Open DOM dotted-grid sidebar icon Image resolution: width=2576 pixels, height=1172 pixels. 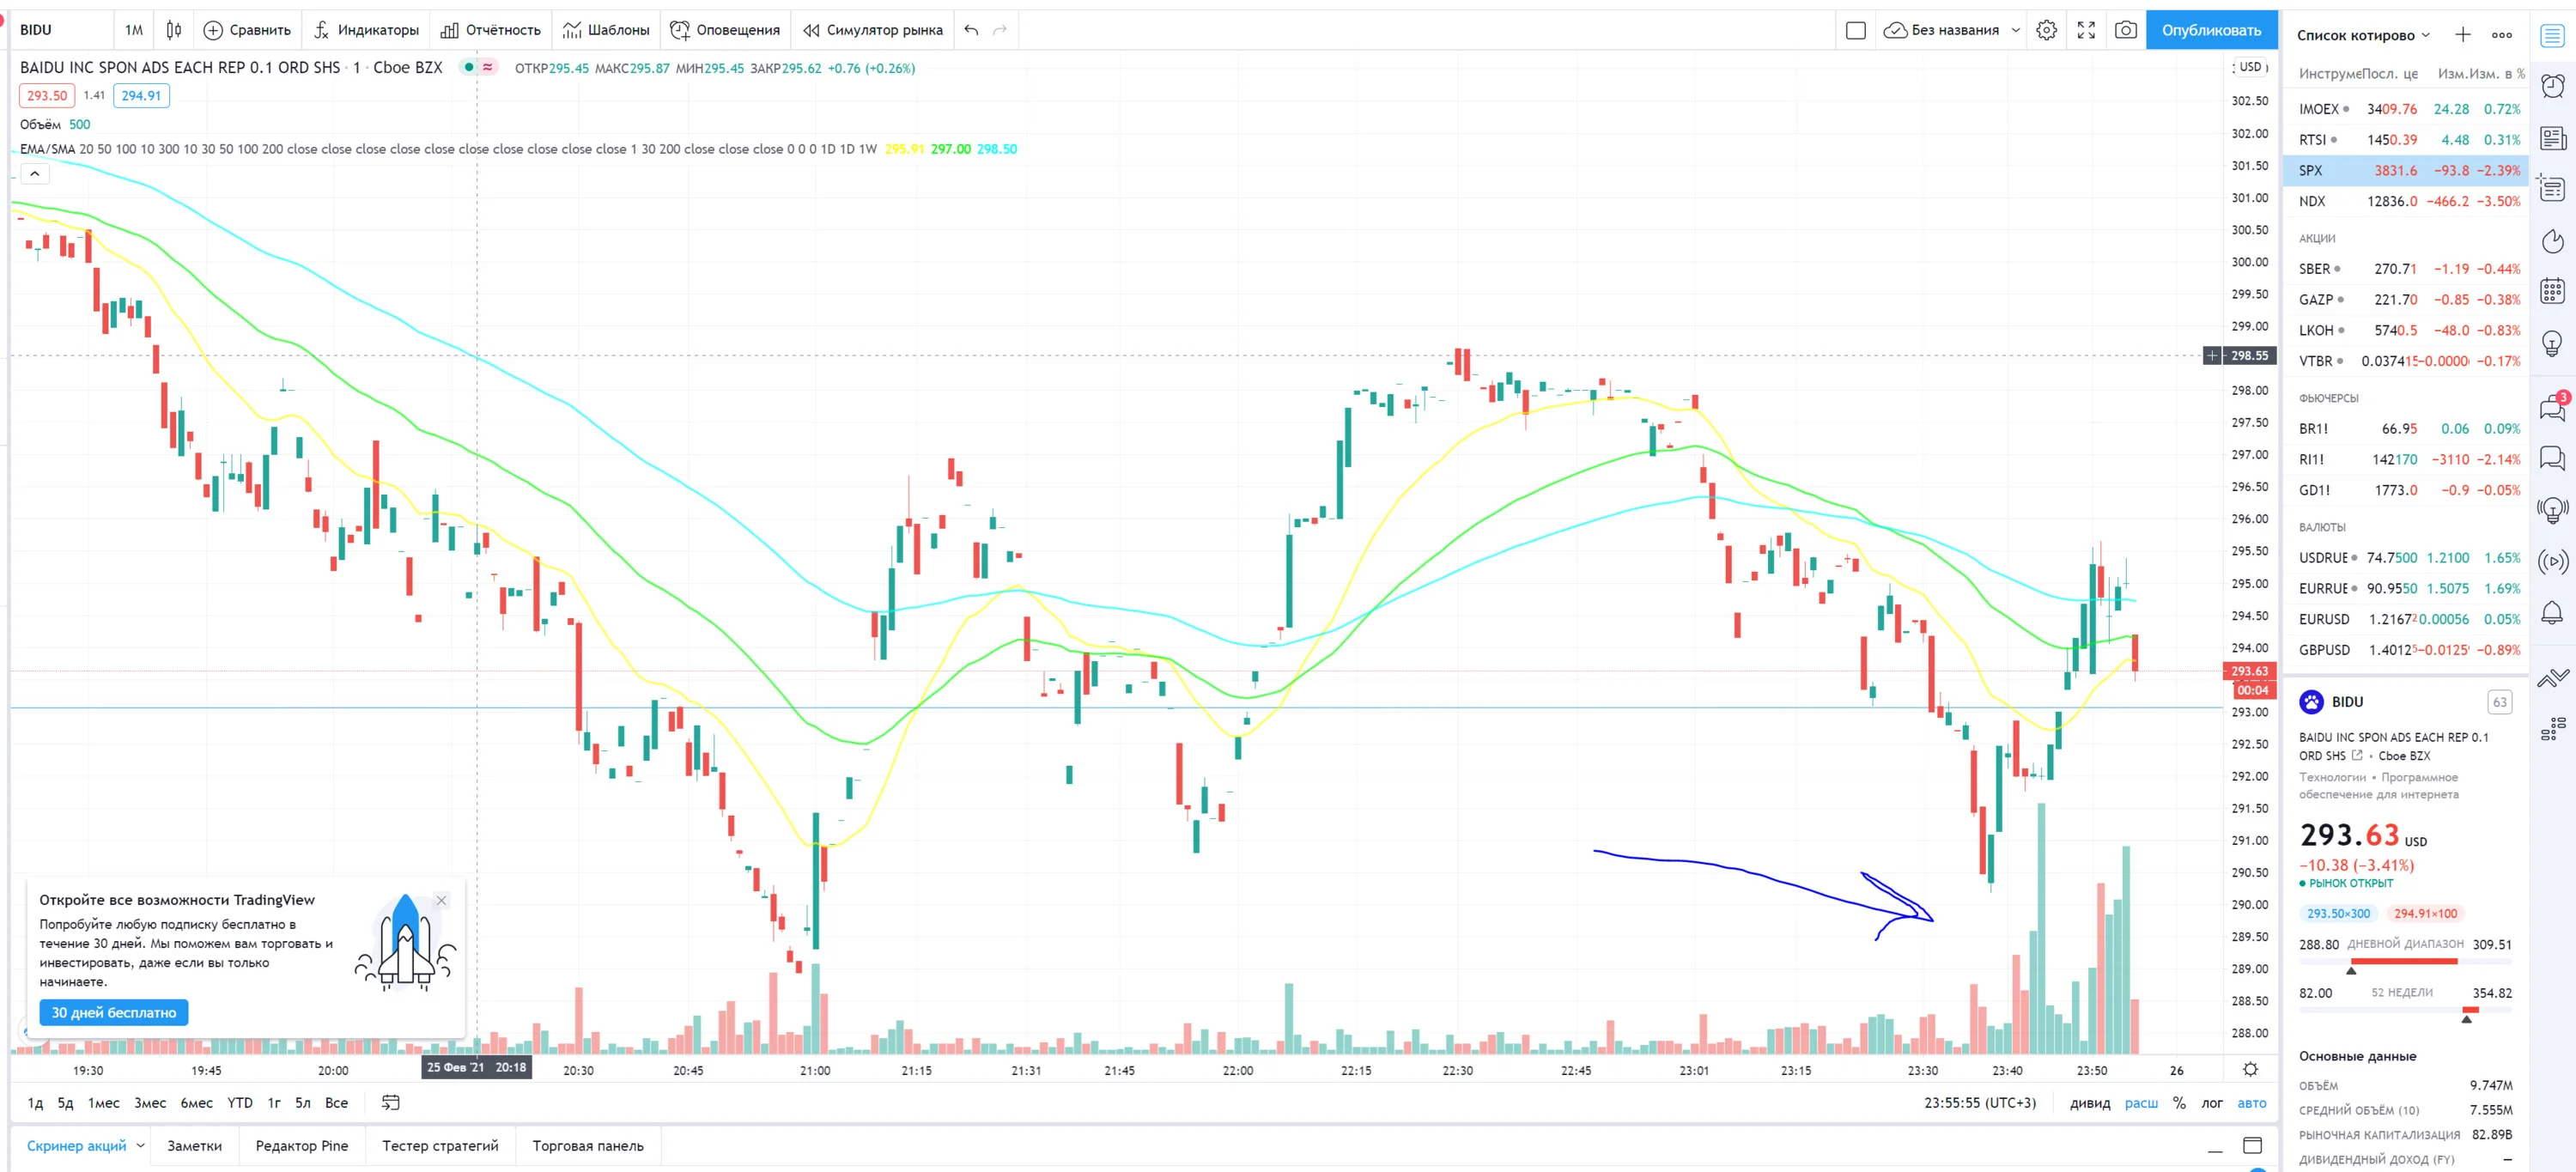2553,728
